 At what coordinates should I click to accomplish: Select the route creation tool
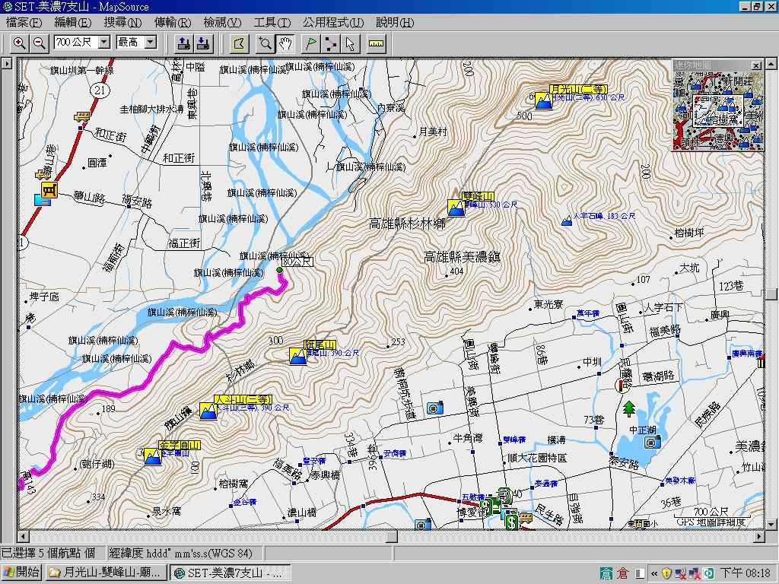pos(330,43)
